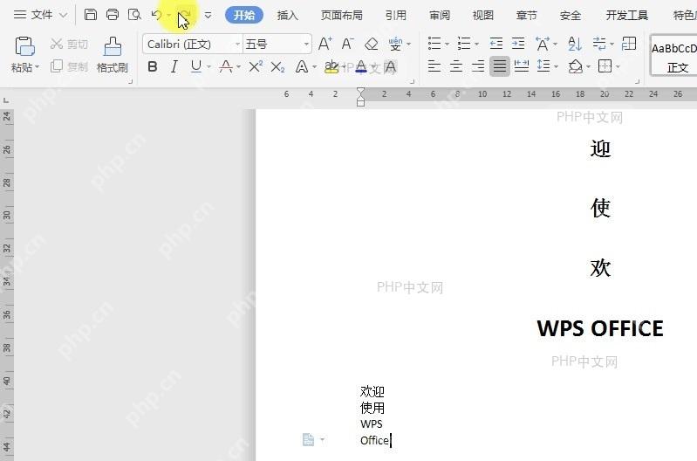Toggle Strikethrough formatting
The image size is (697, 461).
point(226,66)
